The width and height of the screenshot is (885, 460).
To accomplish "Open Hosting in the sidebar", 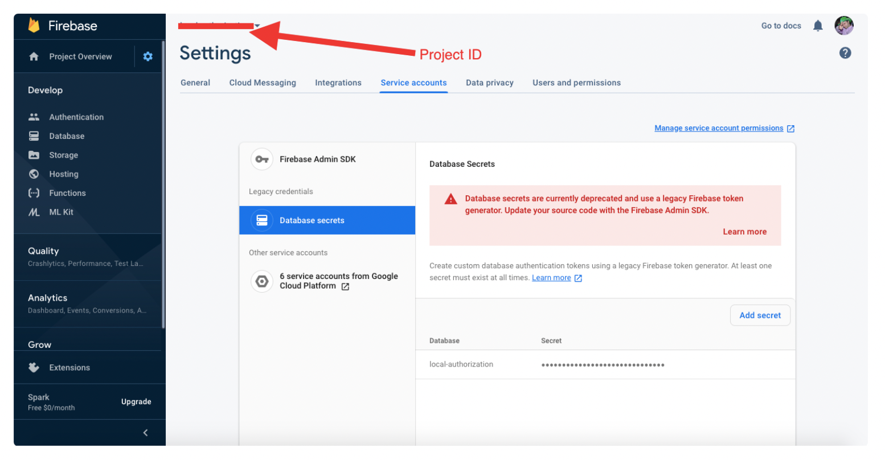I will [64, 174].
